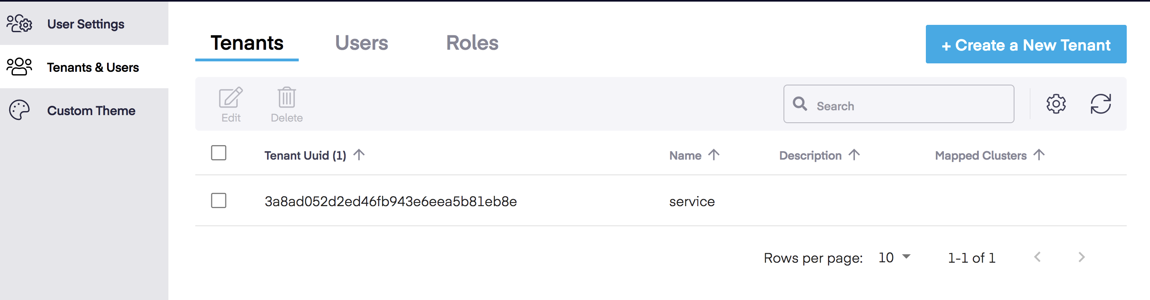
Task: Click the Delete trash icon
Action: (x=287, y=97)
